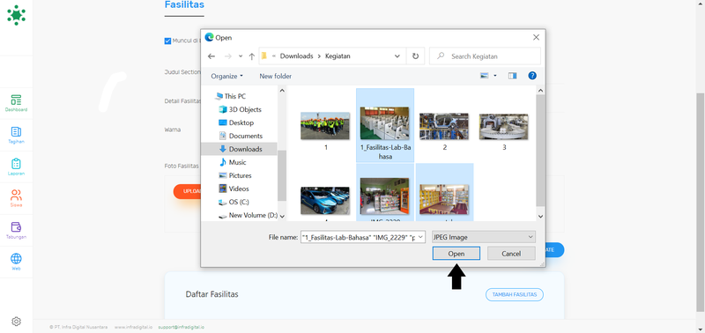This screenshot has height=333, width=705.
Task: Select New Volume (D:) in tree
Action: click(248, 215)
